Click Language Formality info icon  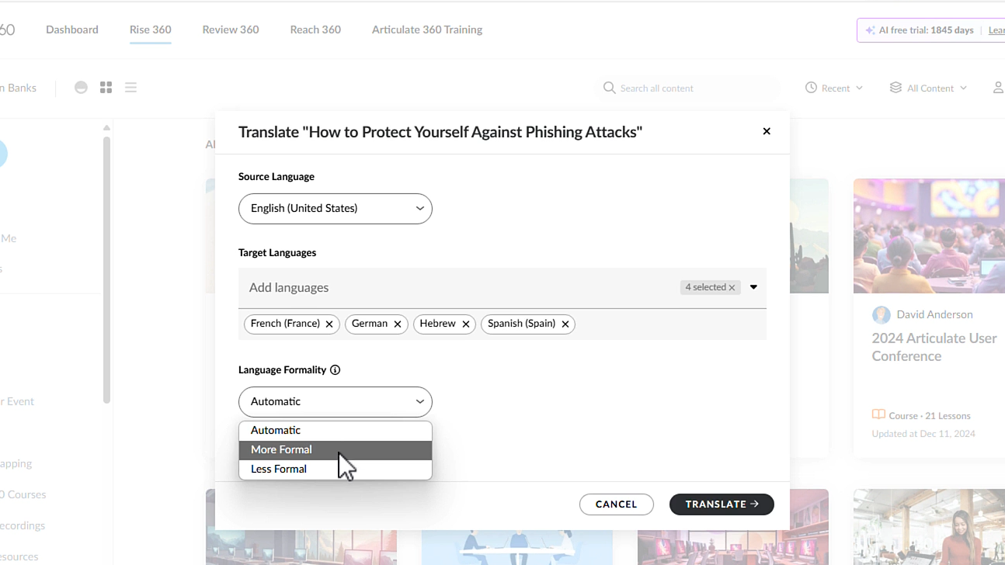pos(336,370)
